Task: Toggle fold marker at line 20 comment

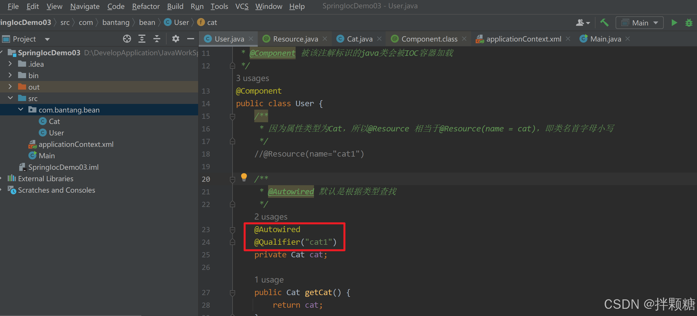Action: (x=233, y=179)
